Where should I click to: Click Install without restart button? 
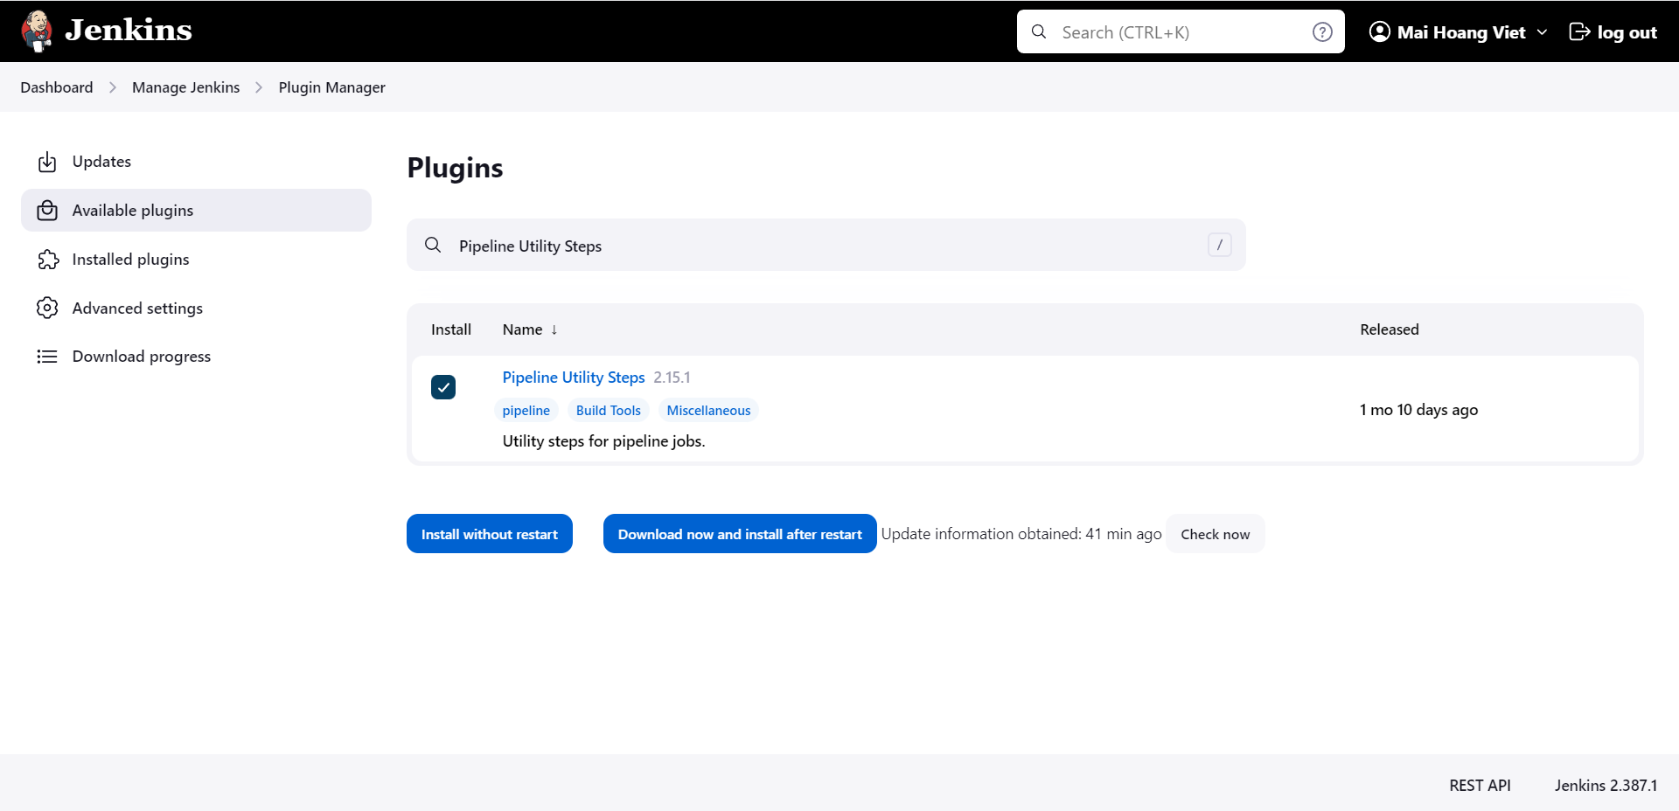490,534
